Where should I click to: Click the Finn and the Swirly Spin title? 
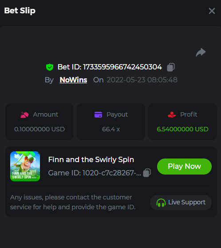[91, 159]
